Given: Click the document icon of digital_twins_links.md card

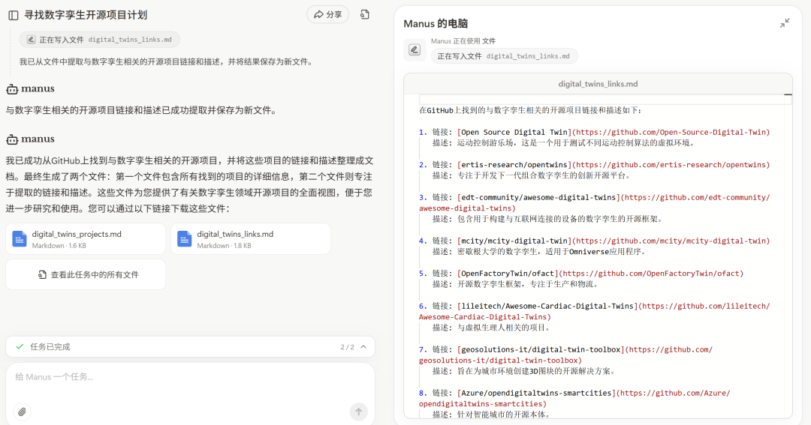Looking at the screenshot, I should coord(185,239).
